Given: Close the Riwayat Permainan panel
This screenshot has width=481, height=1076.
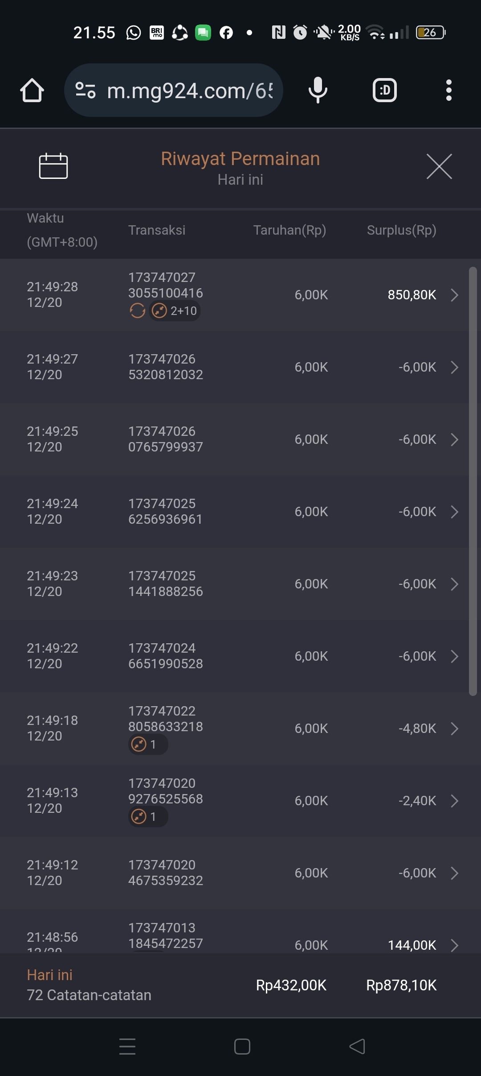Looking at the screenshot, I should [x=439, y=166].
